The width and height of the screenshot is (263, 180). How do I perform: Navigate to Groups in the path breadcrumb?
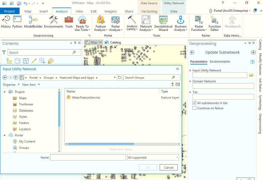pyautogui.click(x=48, y=78)
